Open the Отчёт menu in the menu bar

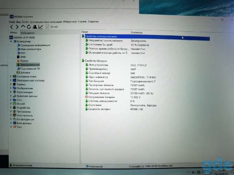[25, 22]
